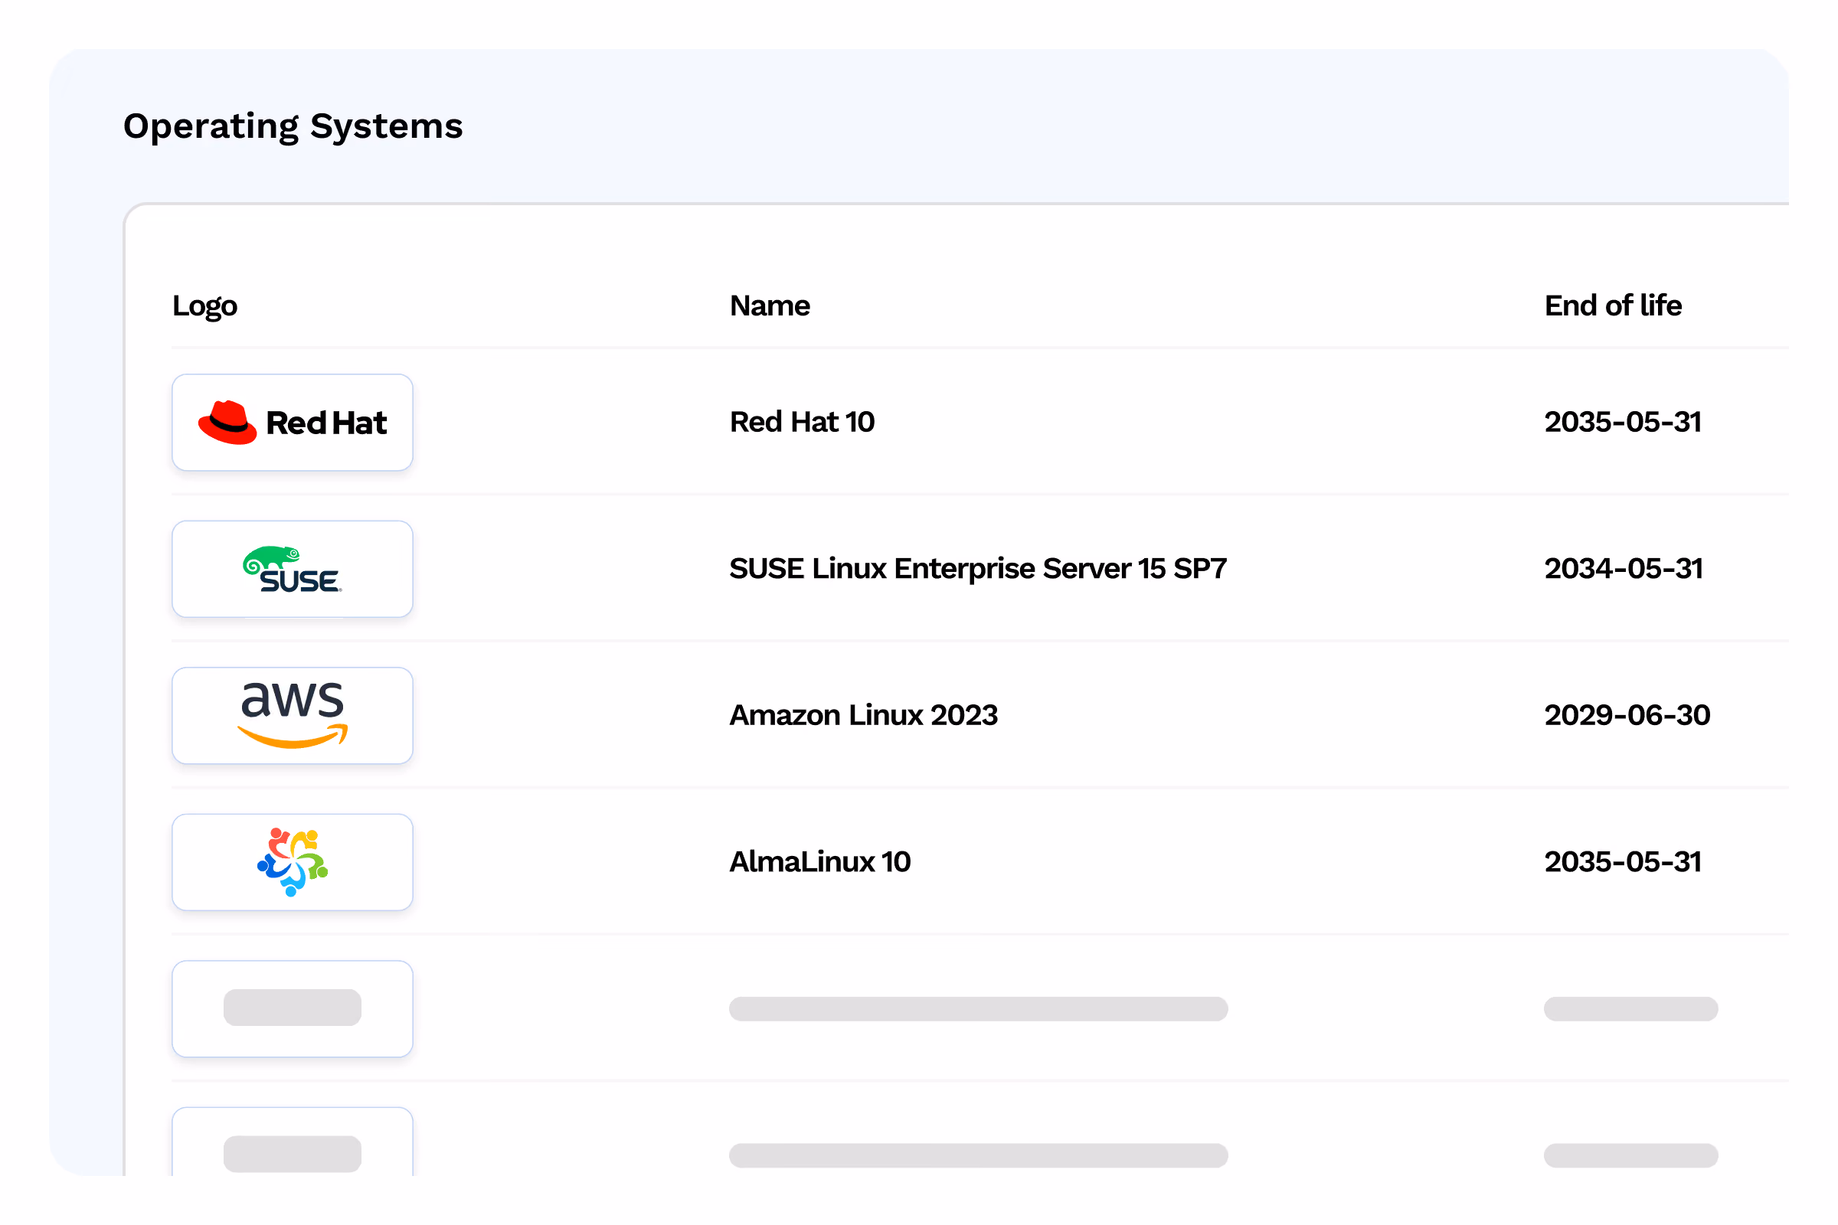Click the AlmaLinux pinwheel logo card
This screenshot has width=1838, height=1225.
[293, 862]
